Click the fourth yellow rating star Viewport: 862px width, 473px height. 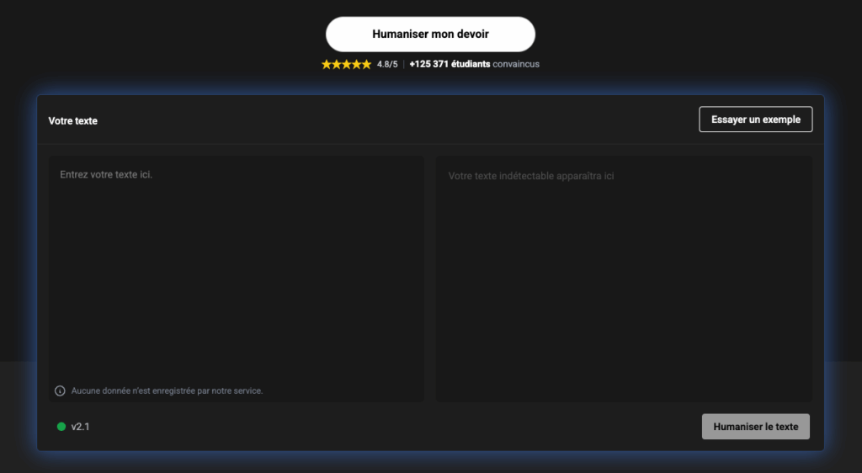tap(356, 65)
